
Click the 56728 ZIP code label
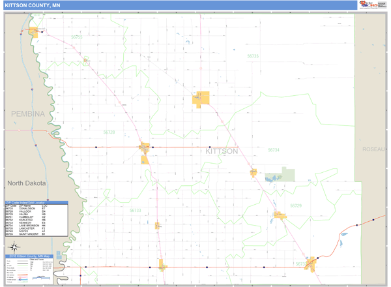(109, 132)
